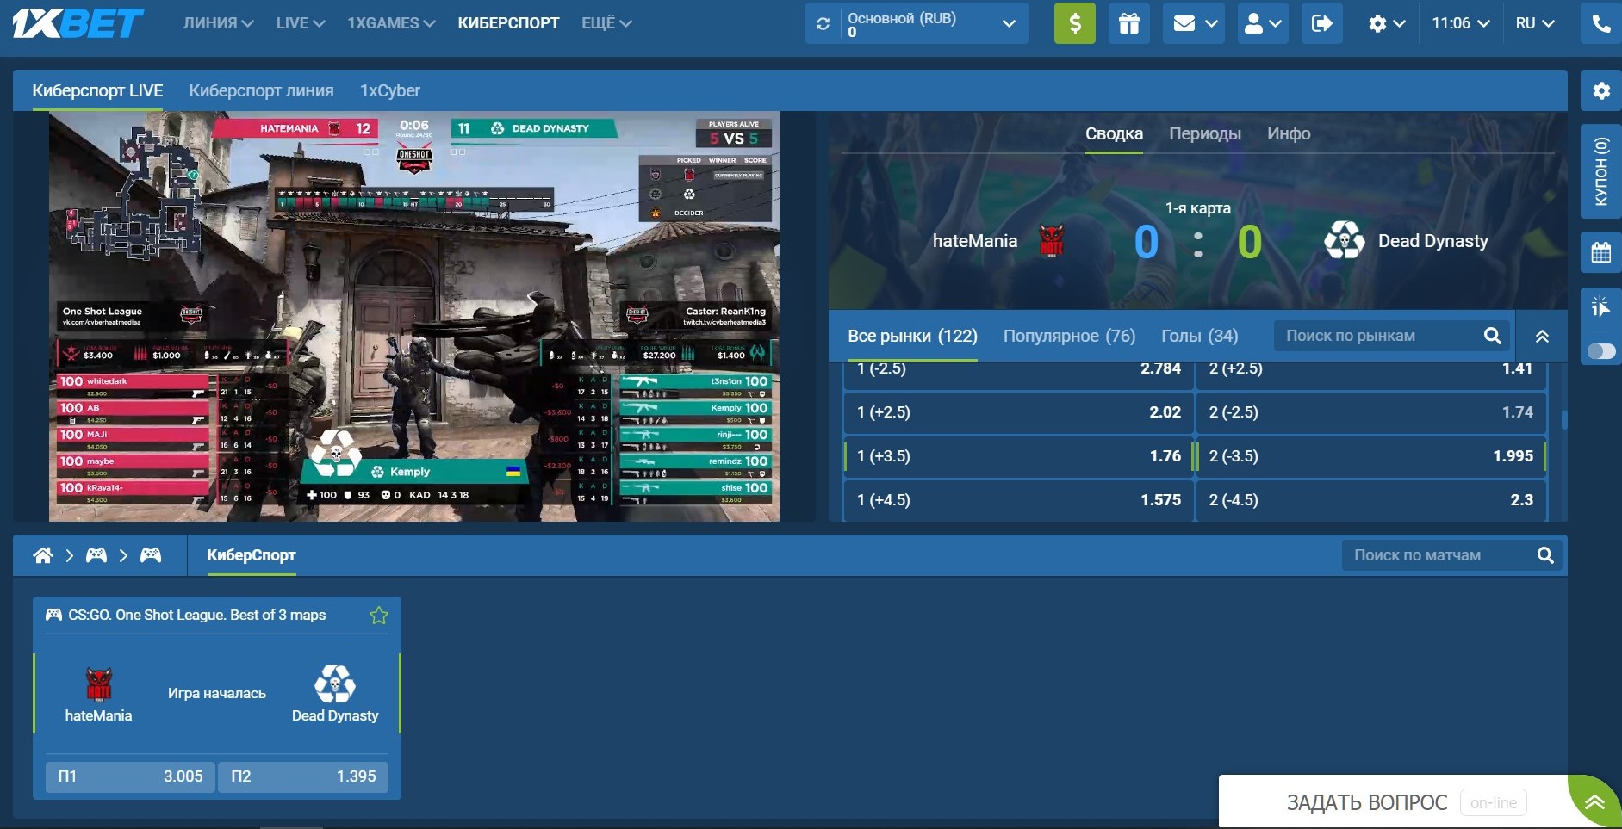Expand the ЕЩЁ dropdown menu
The height and width of the screenshot is (829, 1622).
click(606, 23)
